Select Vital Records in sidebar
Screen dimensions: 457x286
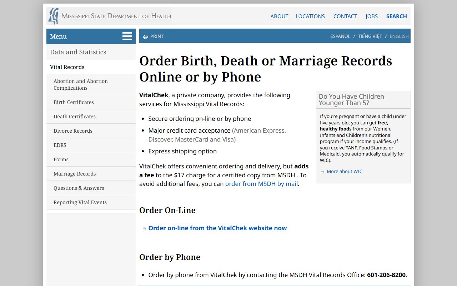[91, 67]
